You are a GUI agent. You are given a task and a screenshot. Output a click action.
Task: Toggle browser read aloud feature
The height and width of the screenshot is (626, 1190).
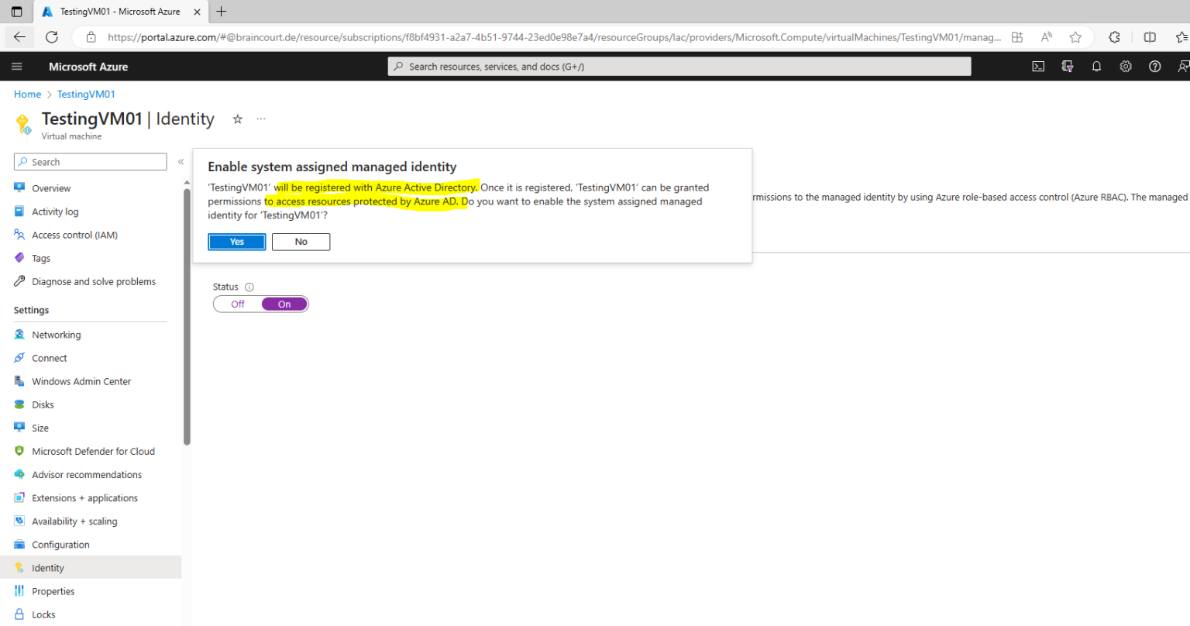tap(1046, 36)
